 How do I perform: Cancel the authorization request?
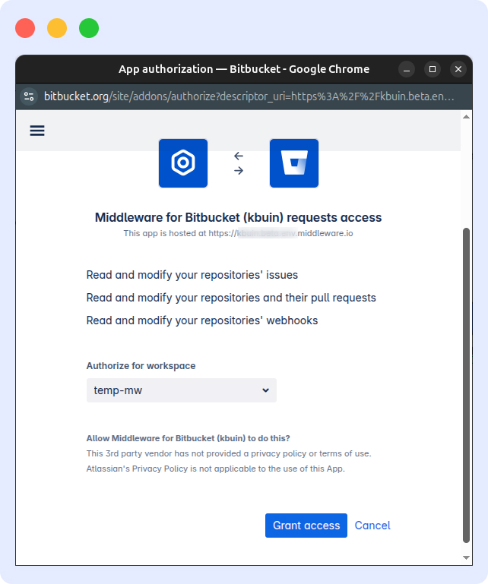click(372, 526)
